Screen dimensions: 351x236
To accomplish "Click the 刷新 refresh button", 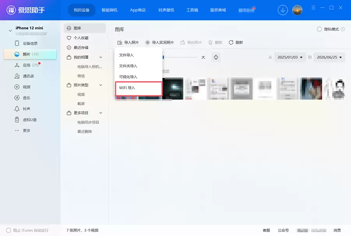I will tap(236, 42).
